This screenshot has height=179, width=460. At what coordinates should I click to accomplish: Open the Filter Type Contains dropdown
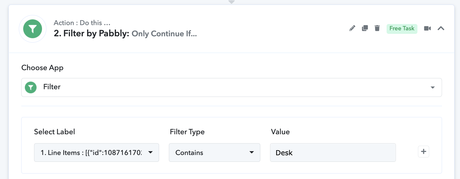(x=214, y=153)
